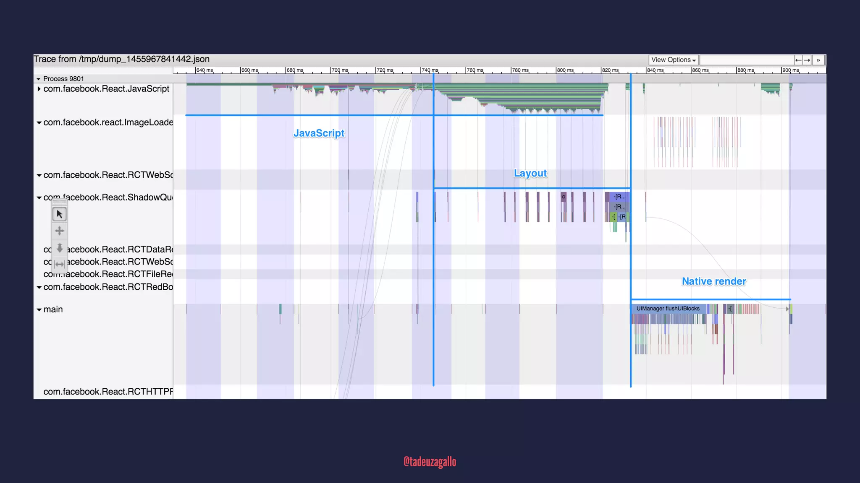860x483 pixels.
Task: Collapse the RCTRedBox thread row
Action: click(39, 287)
